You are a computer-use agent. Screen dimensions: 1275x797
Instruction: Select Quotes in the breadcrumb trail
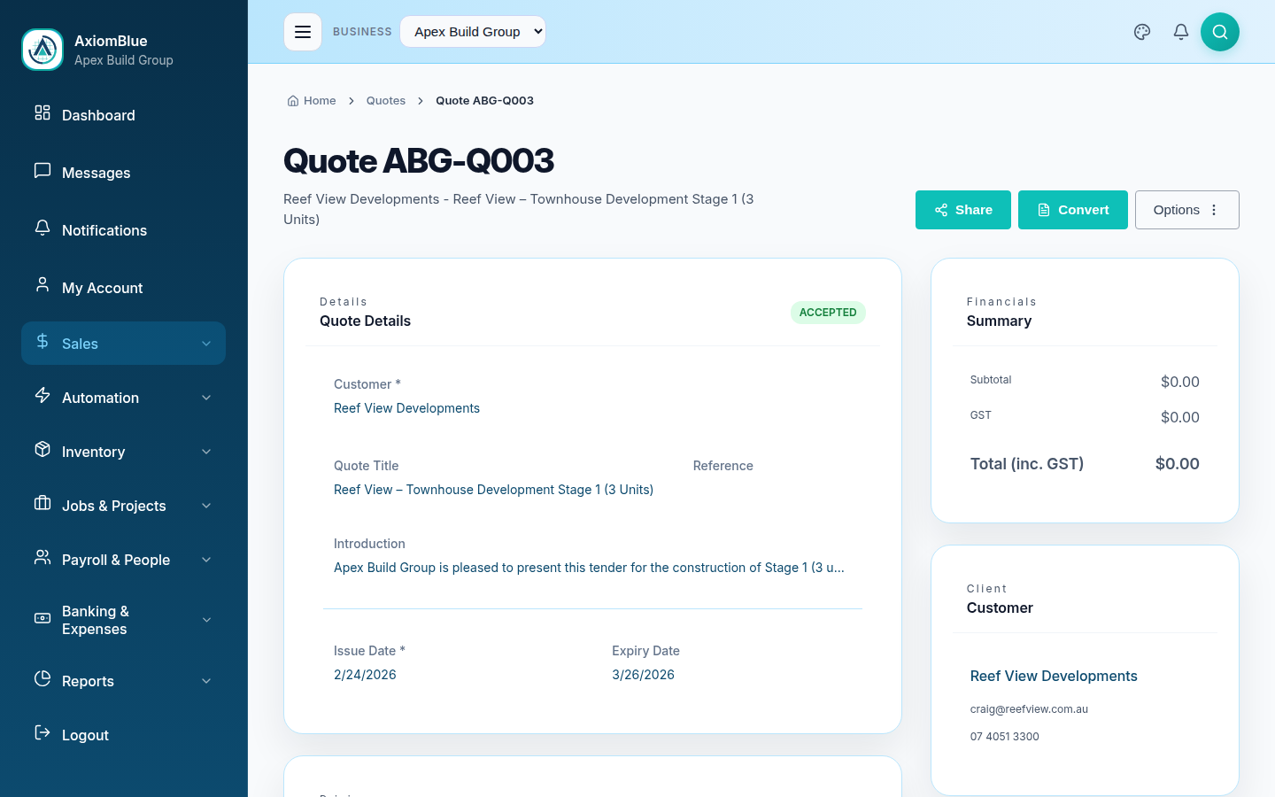coord(386,100)
